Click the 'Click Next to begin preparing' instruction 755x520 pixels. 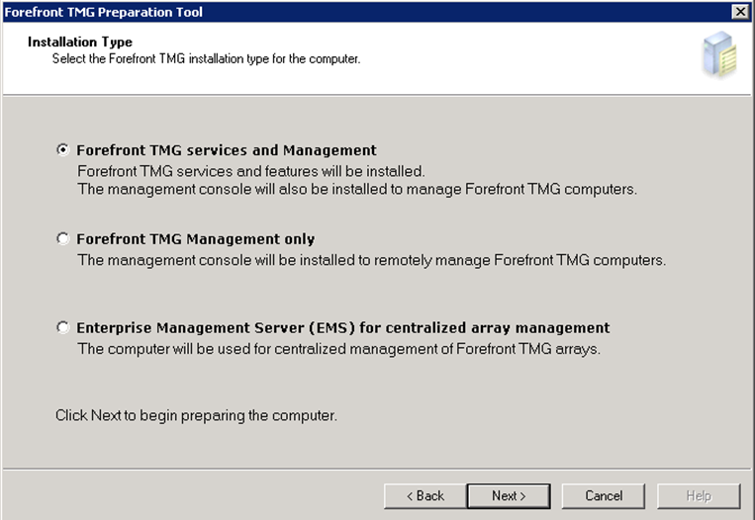pyautogui.click(x=196, y=415)
